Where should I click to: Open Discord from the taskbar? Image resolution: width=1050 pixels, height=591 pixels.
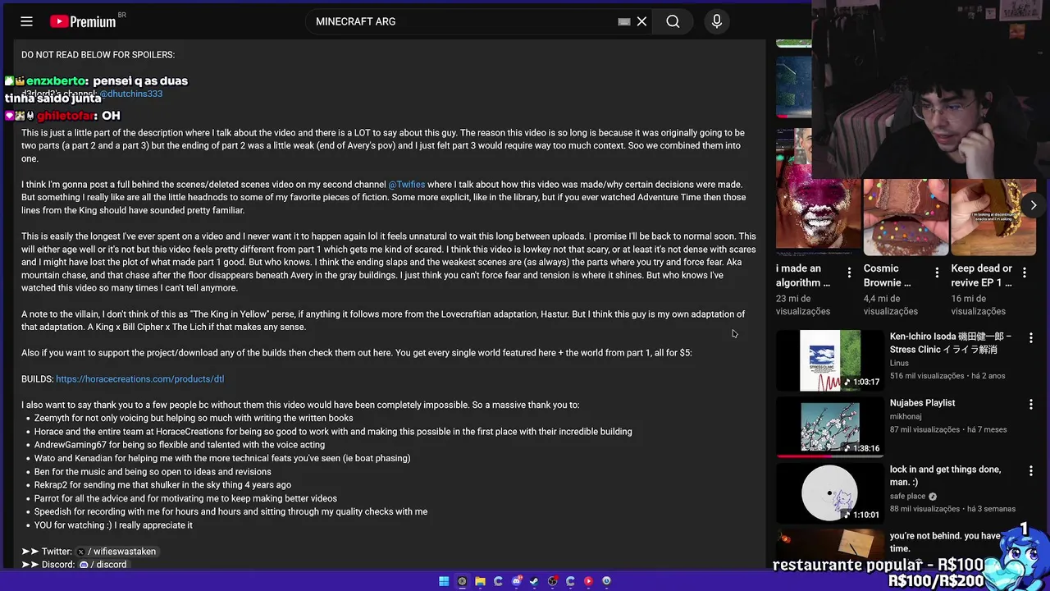click(x=516, y=581)
